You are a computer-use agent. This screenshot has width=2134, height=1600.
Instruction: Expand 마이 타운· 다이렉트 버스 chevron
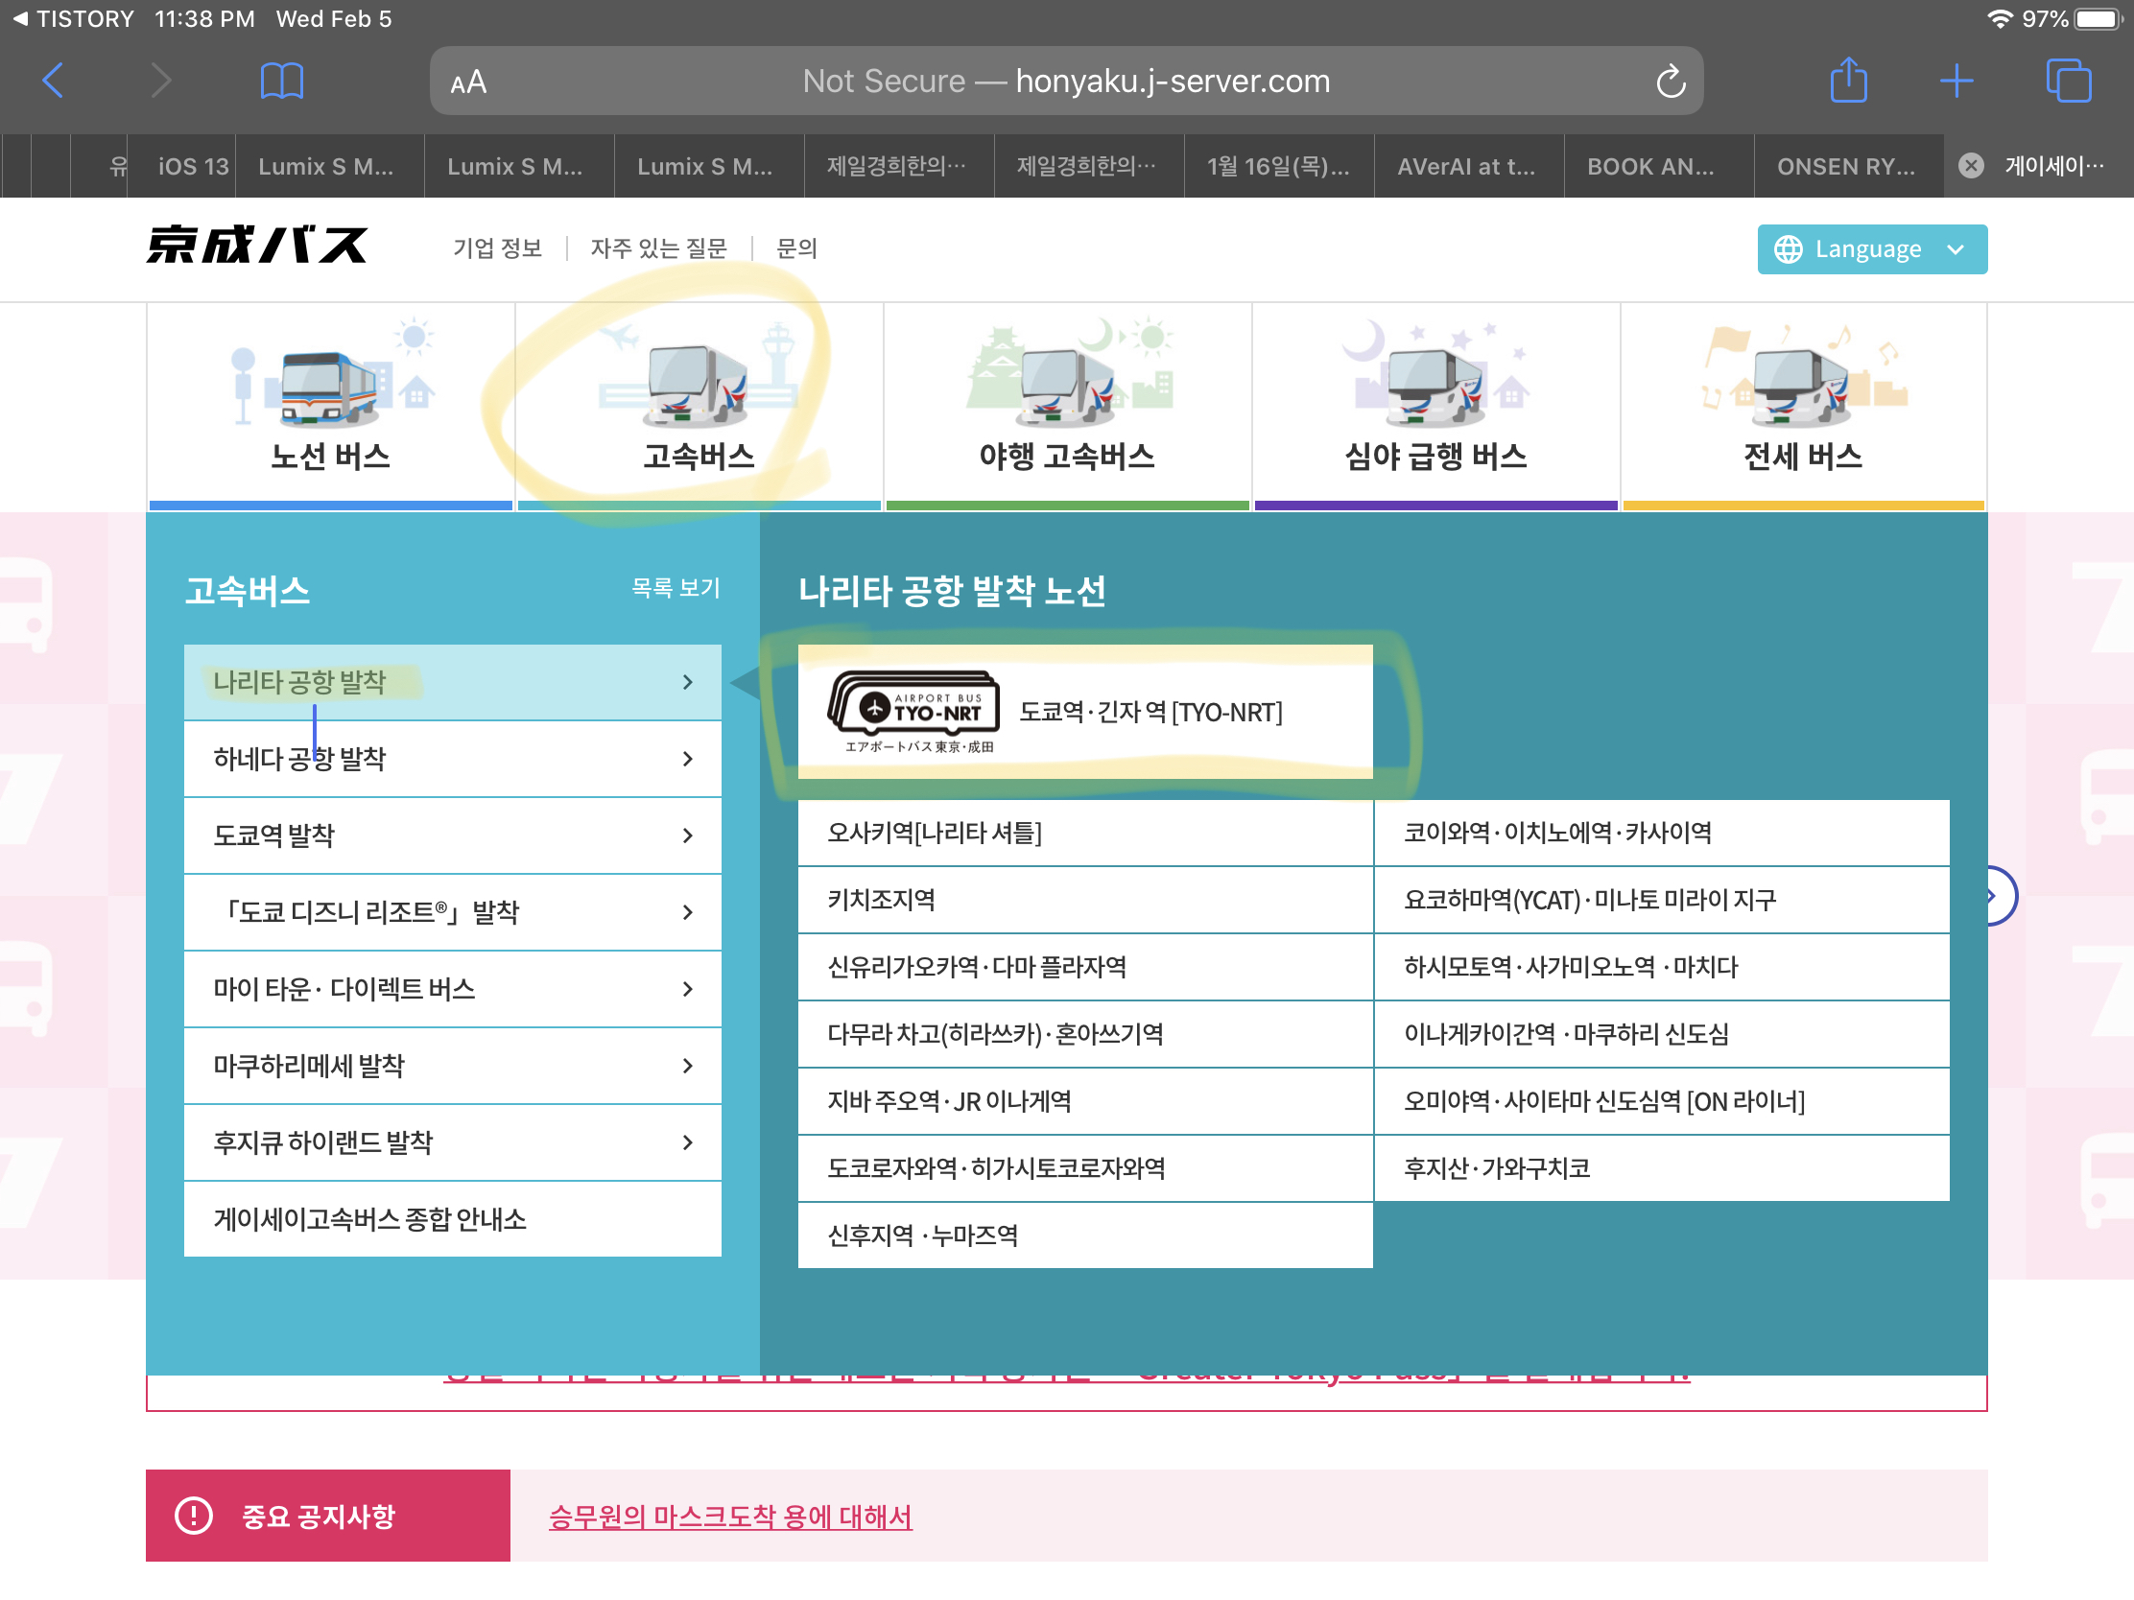(x=687, y=990)
